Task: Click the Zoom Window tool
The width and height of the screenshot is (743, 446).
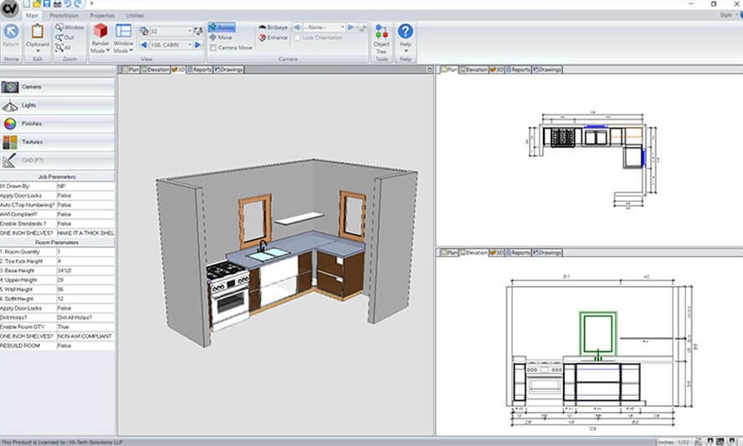Action: (x=69, y=28)
